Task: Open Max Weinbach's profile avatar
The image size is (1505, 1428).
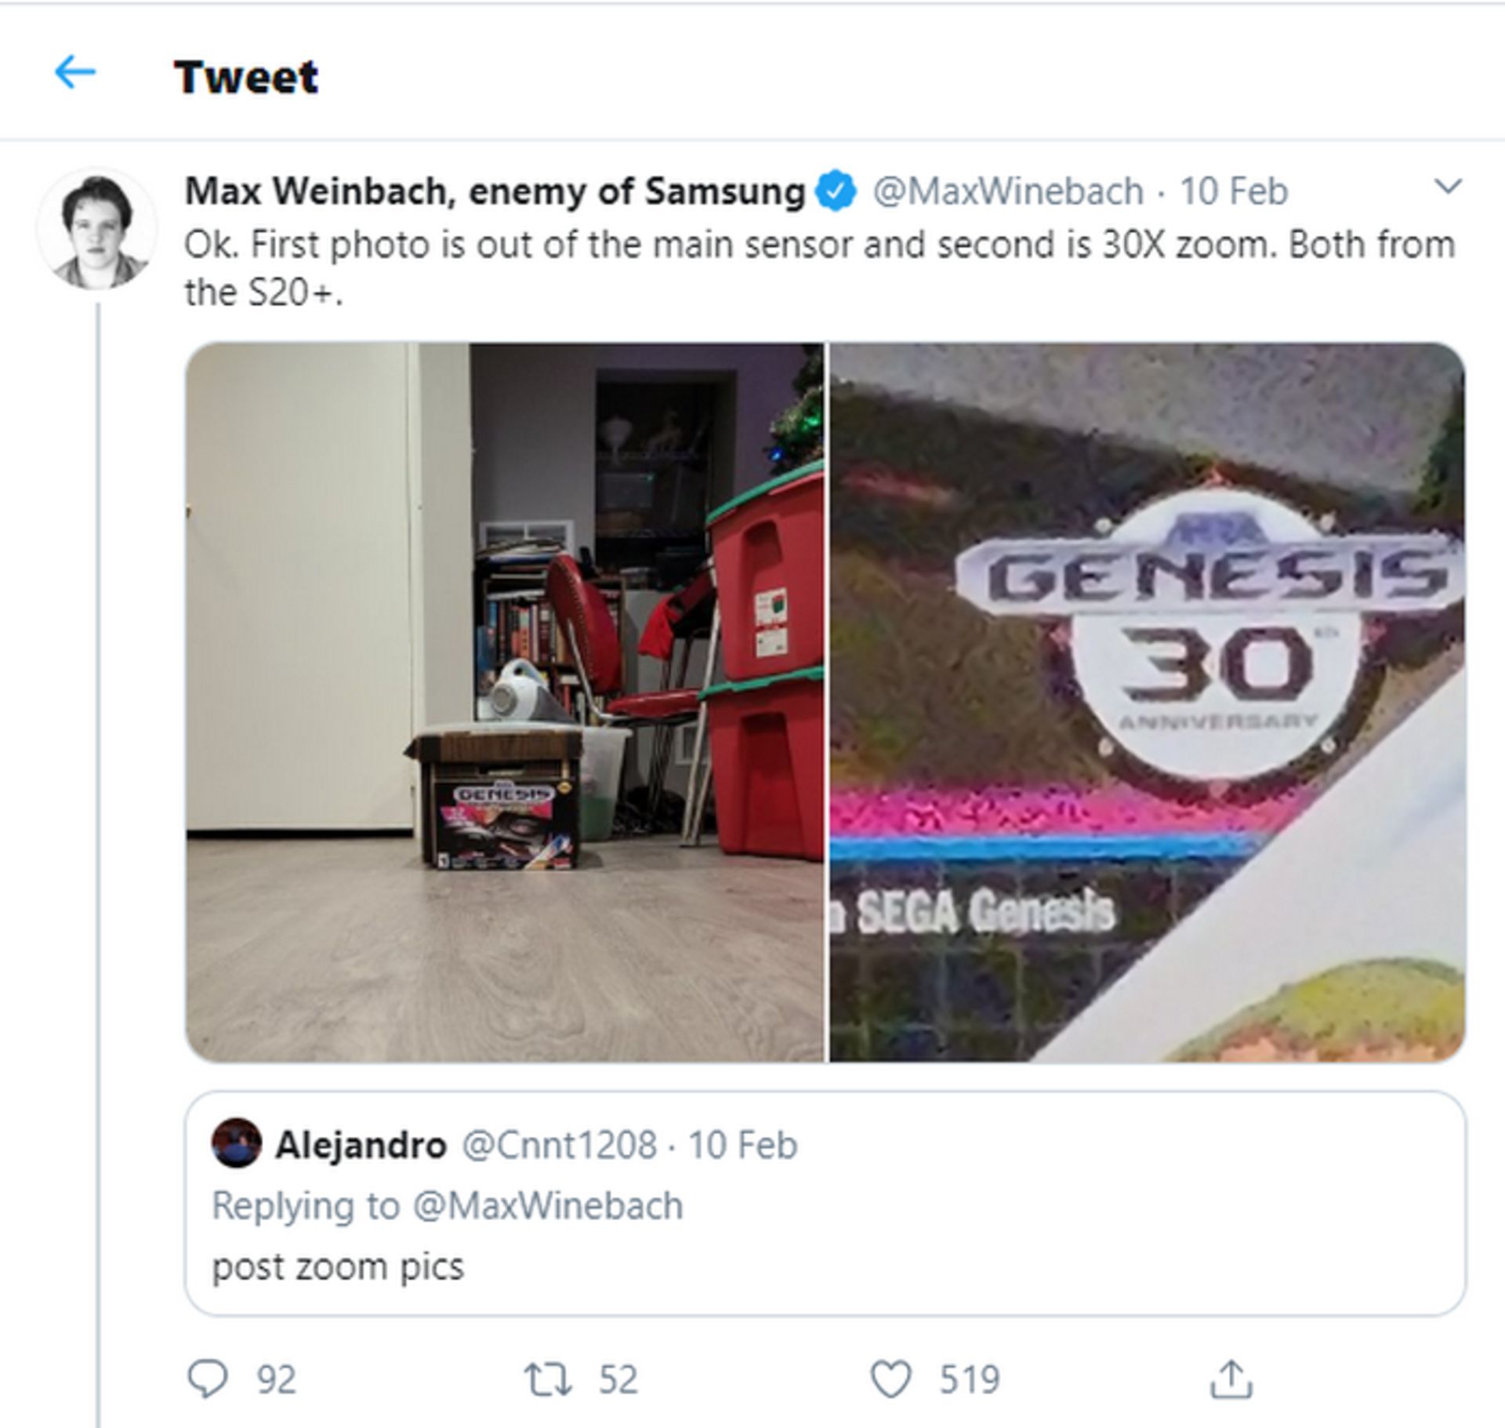Action: pyautogui.click(x=97, y=230)
